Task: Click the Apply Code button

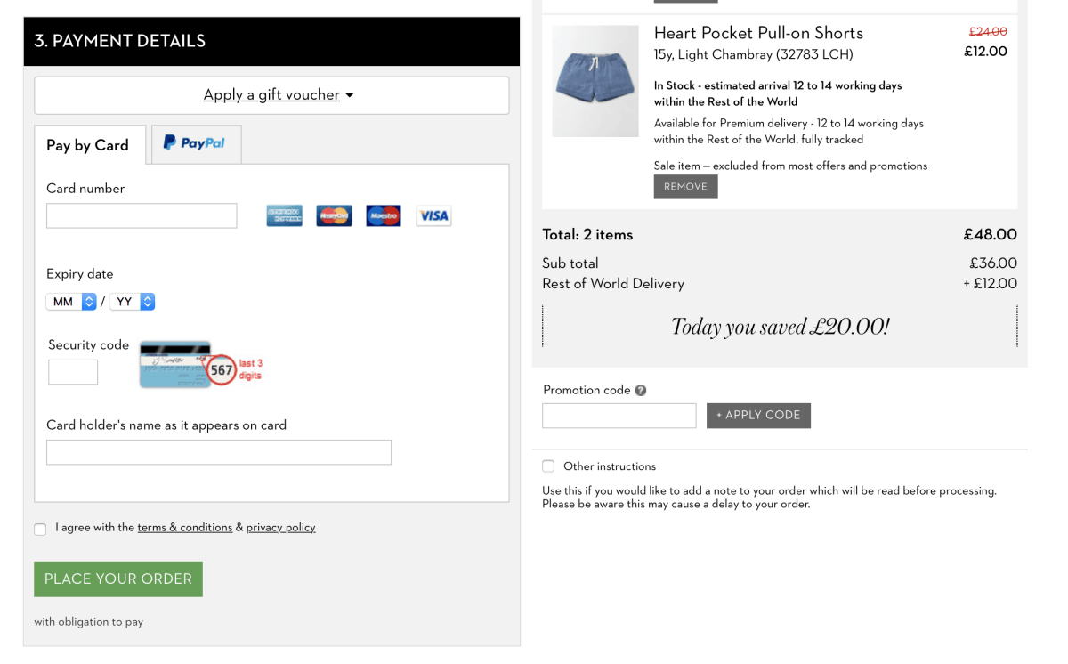Action: click(x=758, y=416)
